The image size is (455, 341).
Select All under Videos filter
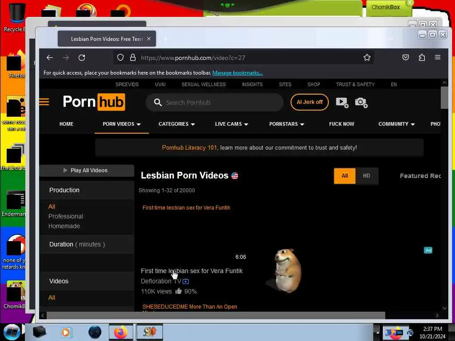pyautogui.click(x=52, y=297)
